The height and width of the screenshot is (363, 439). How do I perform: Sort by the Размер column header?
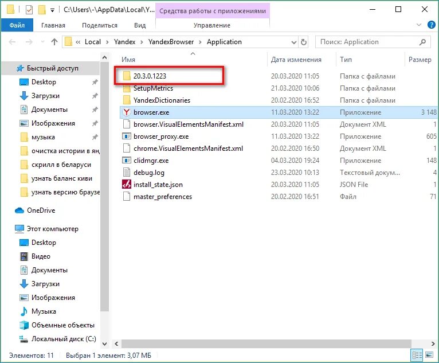click(420, 60)
